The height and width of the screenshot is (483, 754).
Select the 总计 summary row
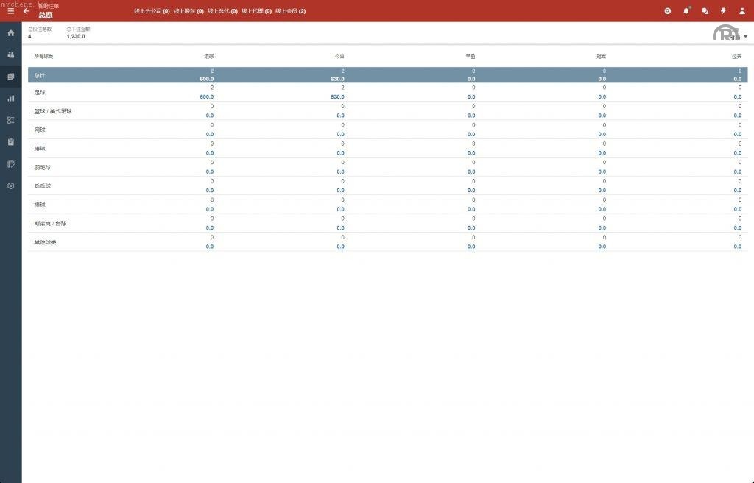coord(40,75)
